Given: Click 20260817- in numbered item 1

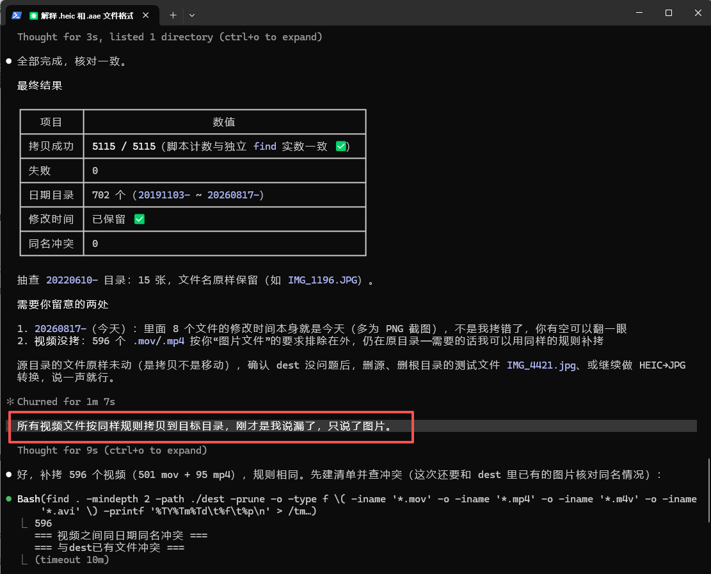Looking at the screenshot, I should [60, 329].
